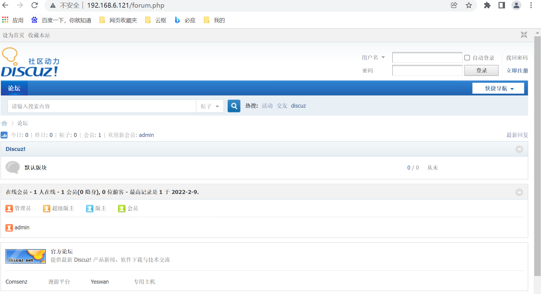
Task: Select the 论坛 navigation tab
Action: coord(14,88)
